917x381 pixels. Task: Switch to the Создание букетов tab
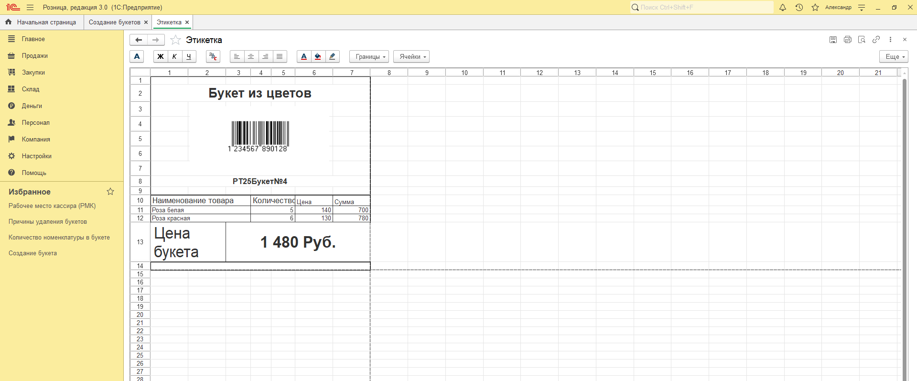115,22
